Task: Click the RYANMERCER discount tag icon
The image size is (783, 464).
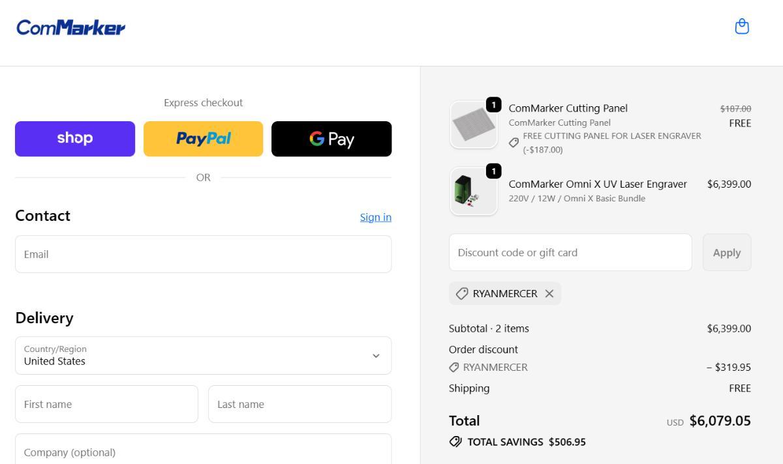Action: [462, 293]
